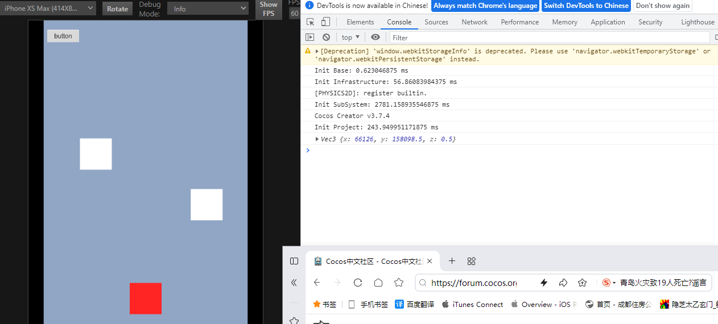This screenshot has width=718, height=324.
Task: Click the 'Cocos Creator v3.7.4' log line
Action: [x=352, y=116]
